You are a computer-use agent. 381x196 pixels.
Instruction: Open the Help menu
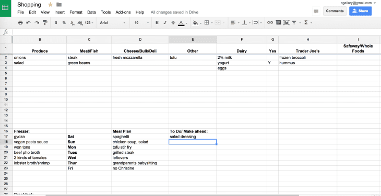140,12
